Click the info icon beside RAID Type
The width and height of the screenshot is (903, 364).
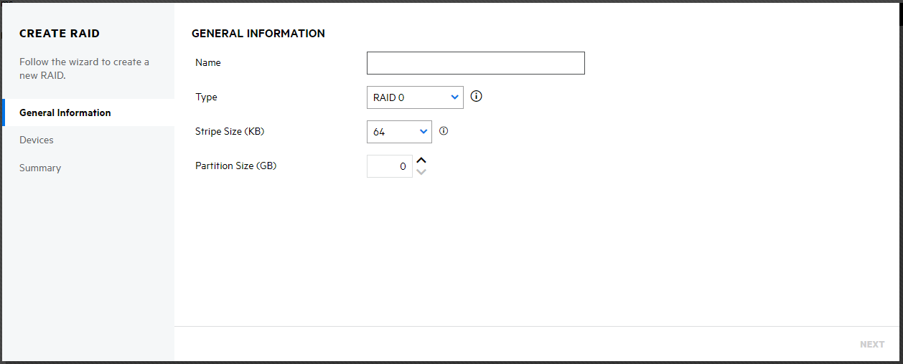476,96
